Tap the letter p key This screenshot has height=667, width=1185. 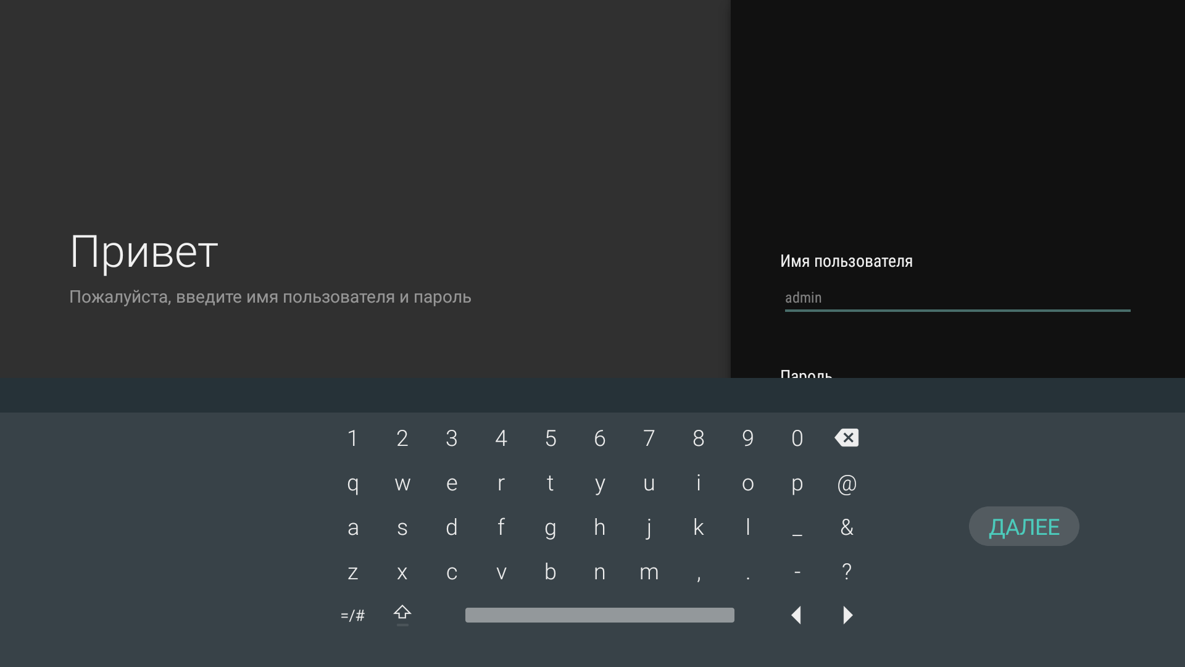pos(797,485)
